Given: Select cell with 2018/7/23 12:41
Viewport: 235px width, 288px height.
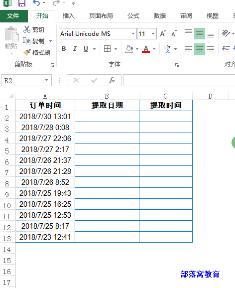Looking at the screenshot, I should (x=45, y=237).
